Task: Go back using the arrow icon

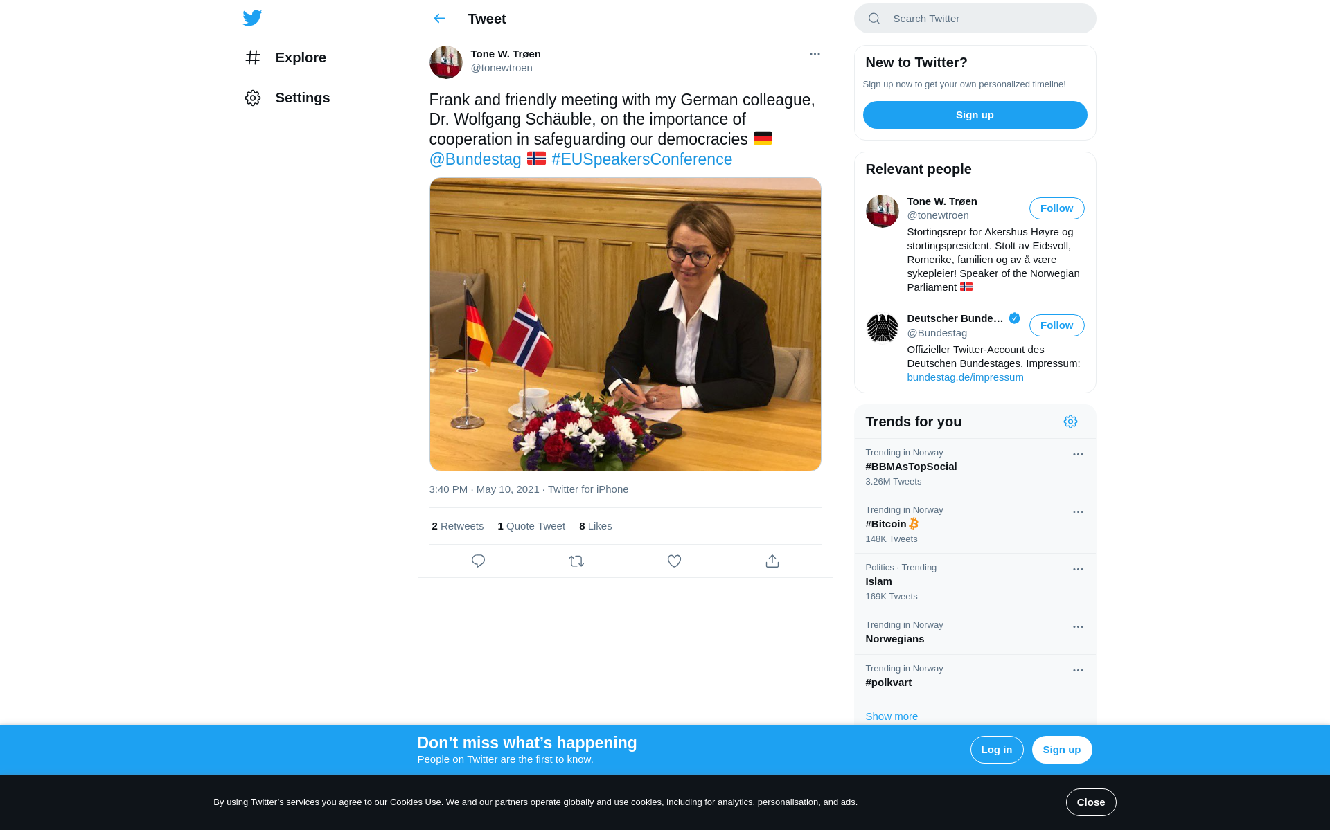Action: point(439,19)
